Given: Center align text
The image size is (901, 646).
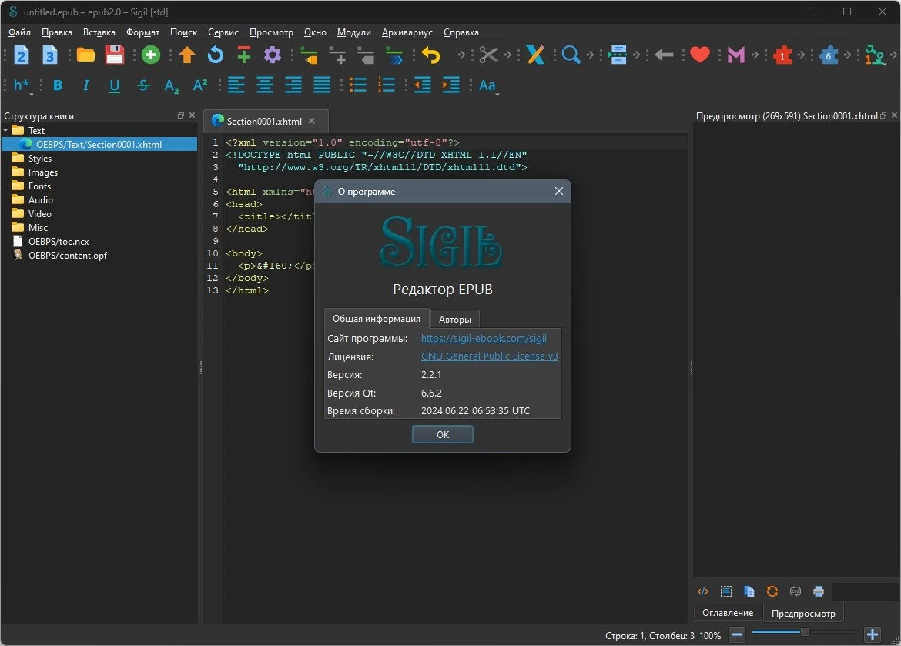Looking at the screenshot, I should point(265,85).
